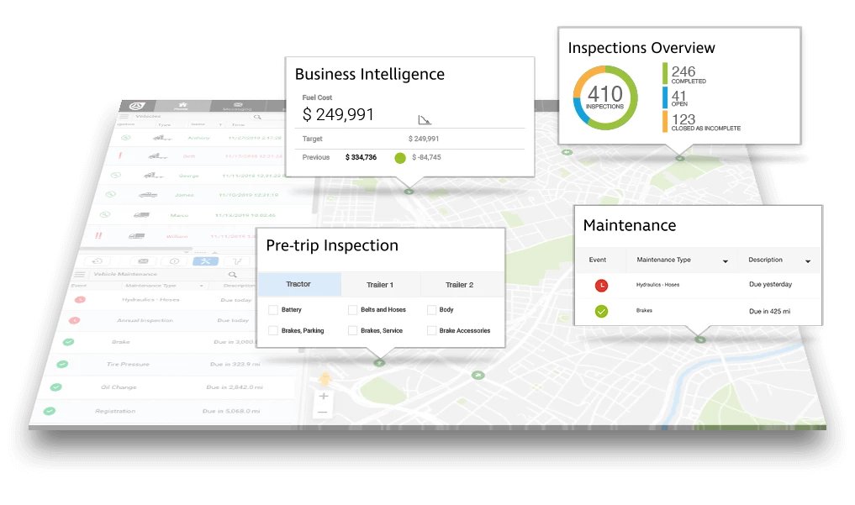The height and width of the screenshot is (505, 855).
Task: Zoom in the map with the plus button
Action: coord(324,396)
